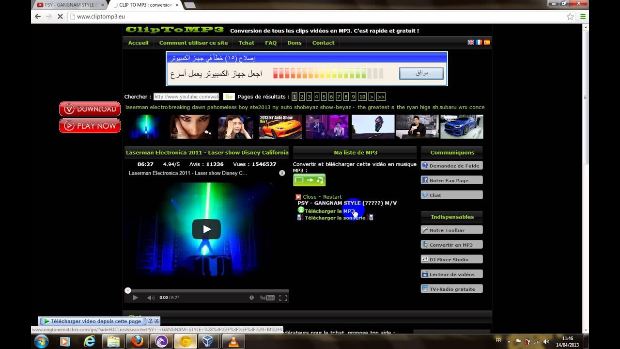Image resolution: width=620 pixels, height=349 pixels.
Task: Click the Convertir en MP3 button
Action: click(451, 245)
